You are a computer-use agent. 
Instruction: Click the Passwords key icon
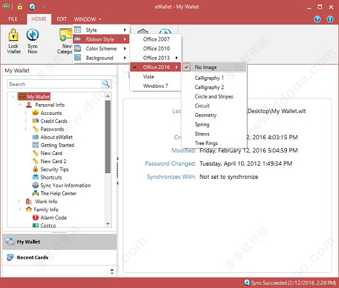coord(35,129)
